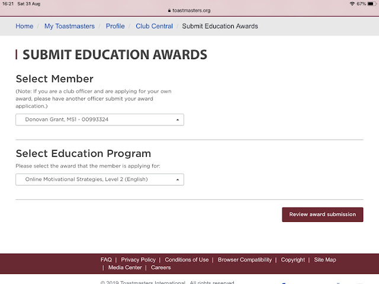This screenshot has height=284, width=379.
Task: Click arrow on Online Motivational Strategies dropdown
Action: pyautogui.click(x=178, y=180)
